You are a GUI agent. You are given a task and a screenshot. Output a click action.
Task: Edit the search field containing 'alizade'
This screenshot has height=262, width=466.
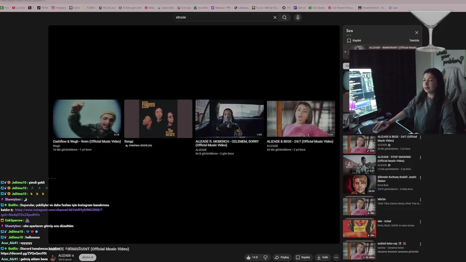pyautogui.click(x=222, y=17)
